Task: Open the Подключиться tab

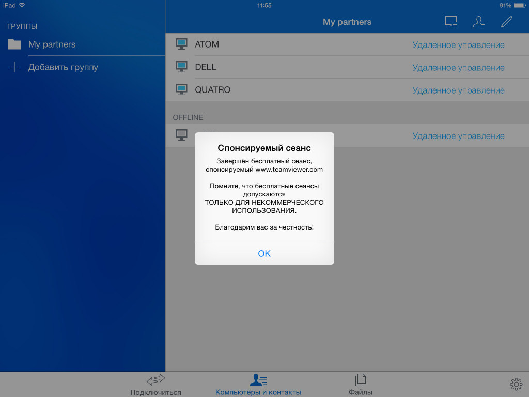Action: coord(155,385)
